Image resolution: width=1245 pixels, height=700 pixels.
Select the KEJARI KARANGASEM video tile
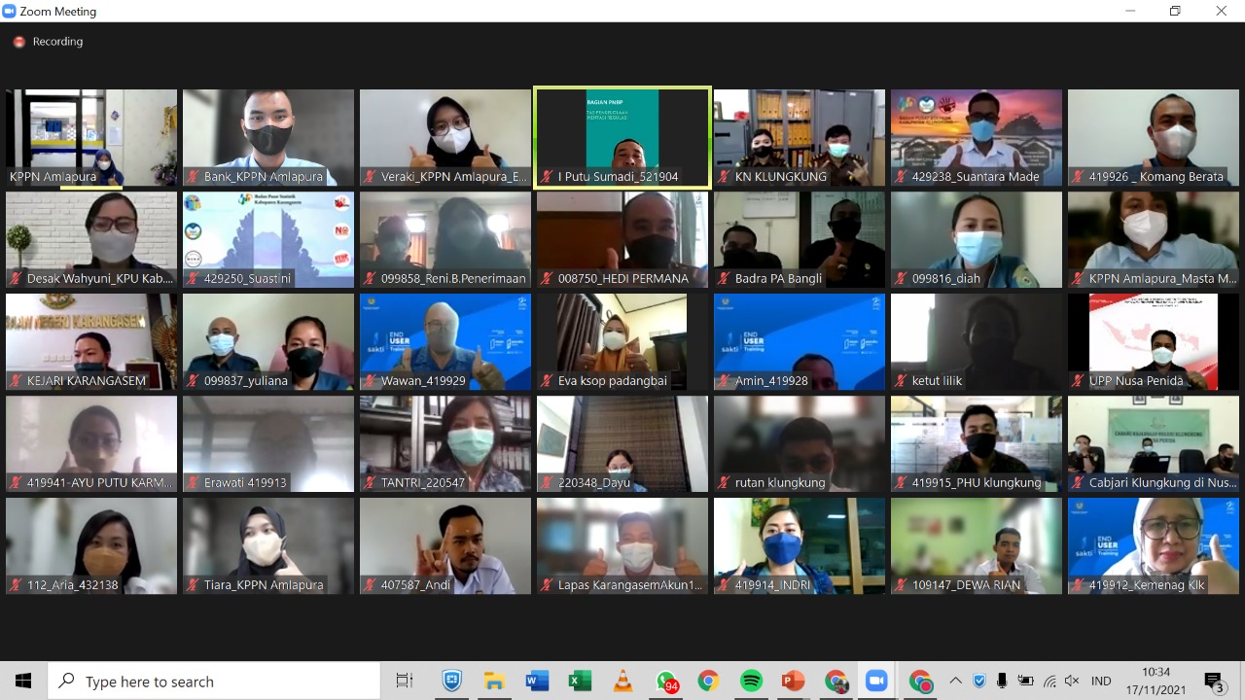coord(91,340)
